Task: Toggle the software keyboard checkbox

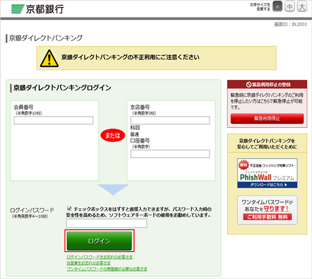Action: (x=70, y=209)
